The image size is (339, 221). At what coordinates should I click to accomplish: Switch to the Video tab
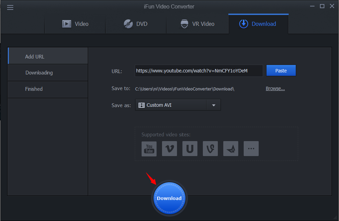tap(75, 24)
